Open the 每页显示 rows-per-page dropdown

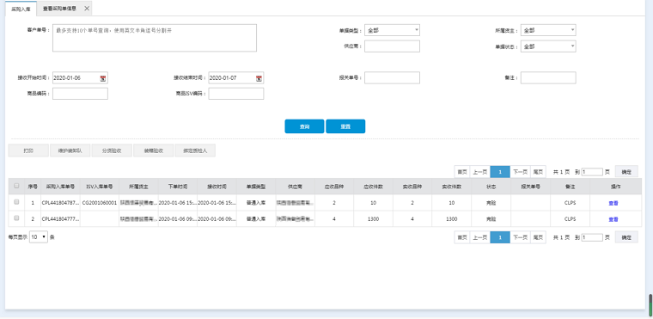tap(39, 237)
